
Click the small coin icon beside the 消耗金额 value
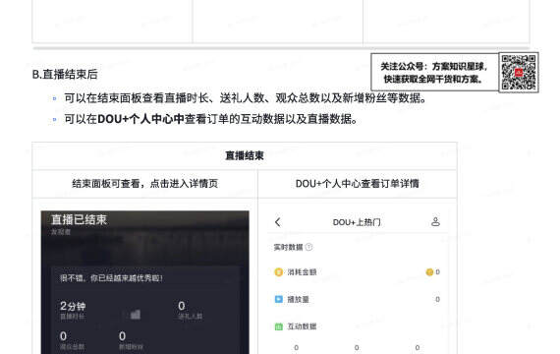click(429, 272)
